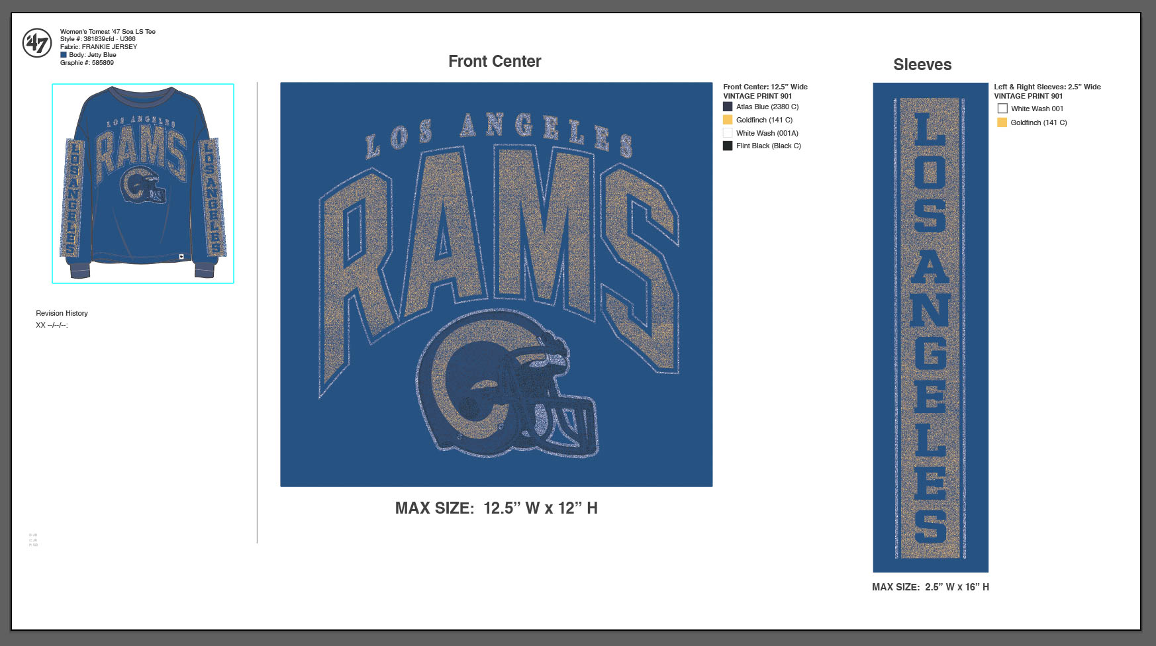The height and width of the screenshot is (646, 1156).
Task: Click the Flint Black (Black C) swatch
Action: pyautogui.click(x=728, y=146)
